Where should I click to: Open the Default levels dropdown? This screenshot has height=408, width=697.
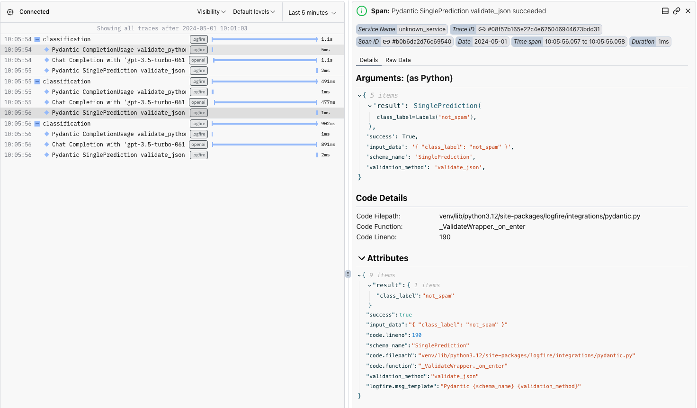[254, 12]
